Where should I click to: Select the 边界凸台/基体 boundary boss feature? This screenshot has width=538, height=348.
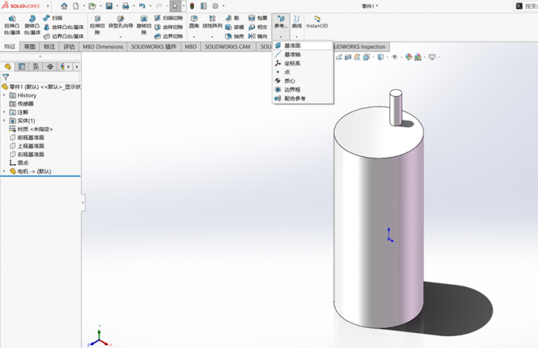pos(64,36)
